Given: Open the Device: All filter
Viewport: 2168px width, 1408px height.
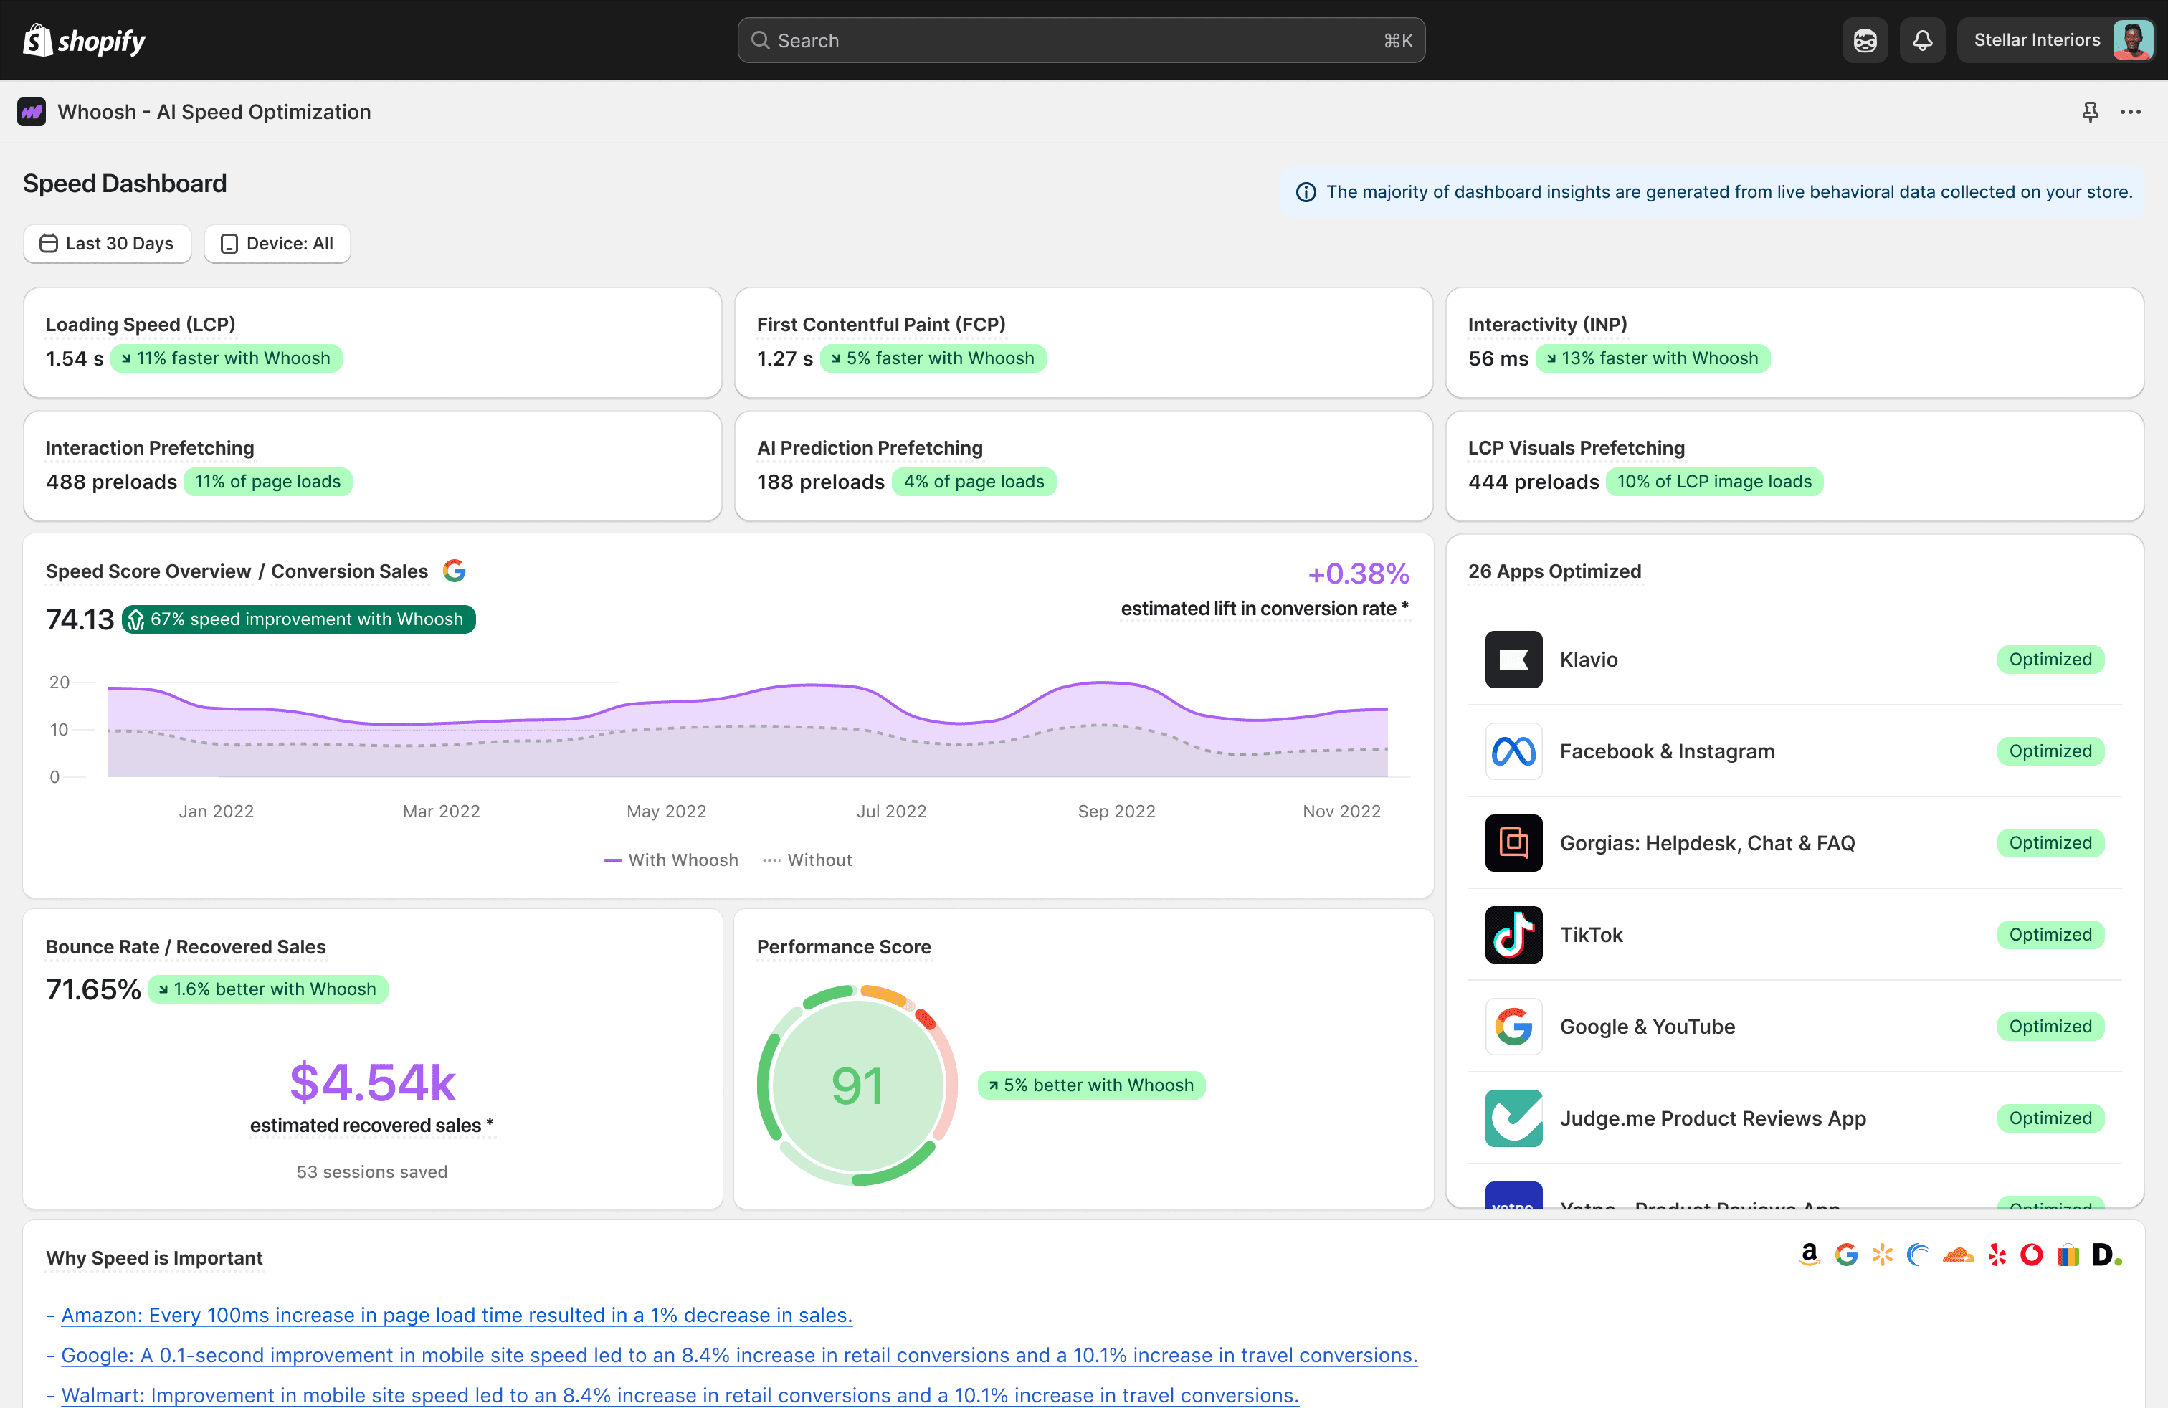Looking at the screenshot, I should (x=277, y=243).
